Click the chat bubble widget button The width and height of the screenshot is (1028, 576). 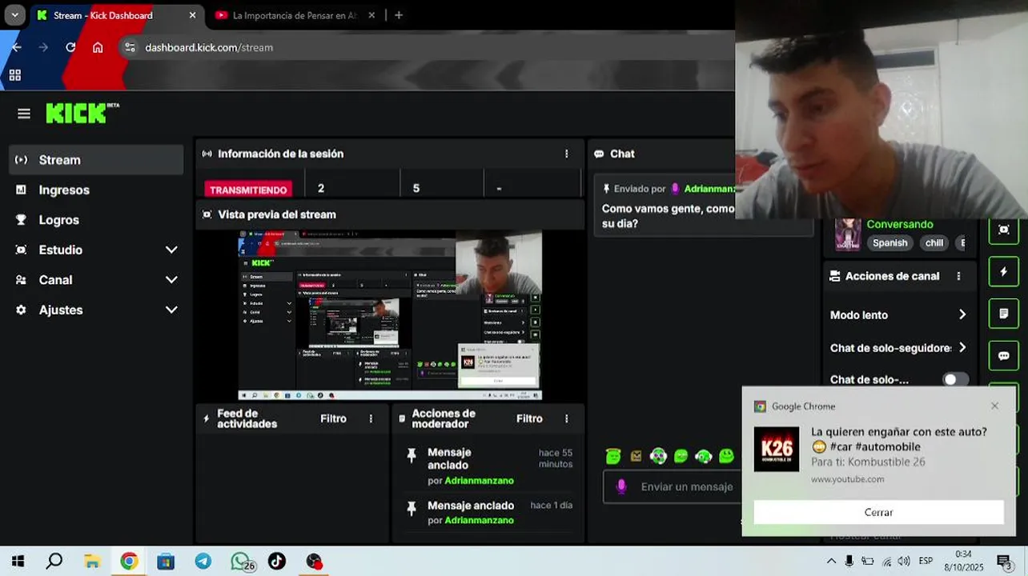tap(1003, 356)
